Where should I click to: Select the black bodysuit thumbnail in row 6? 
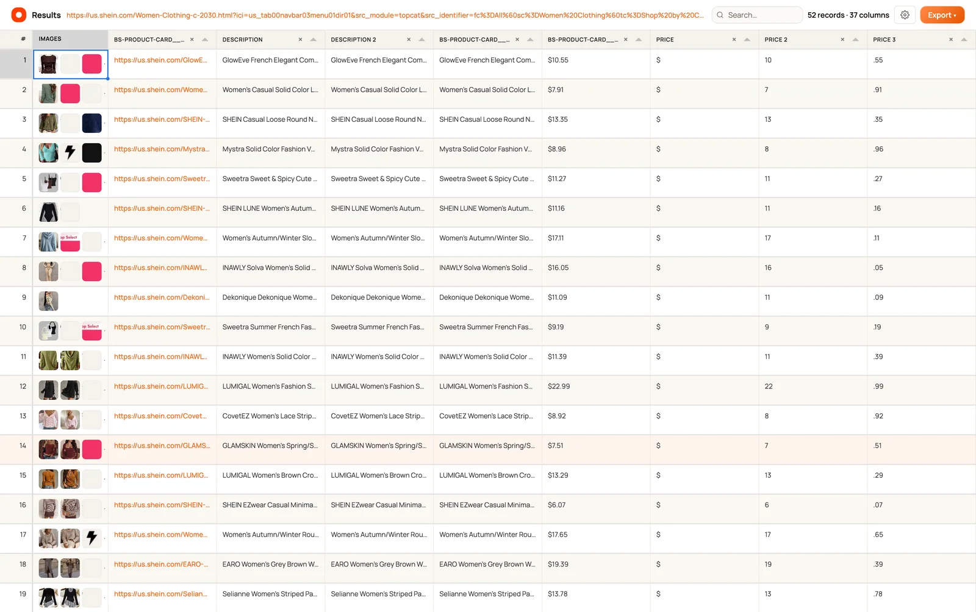tap(49, 212)
